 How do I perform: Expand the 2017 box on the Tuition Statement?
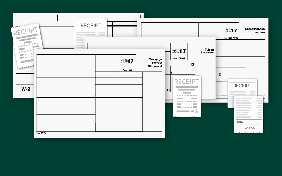[180, 51]
